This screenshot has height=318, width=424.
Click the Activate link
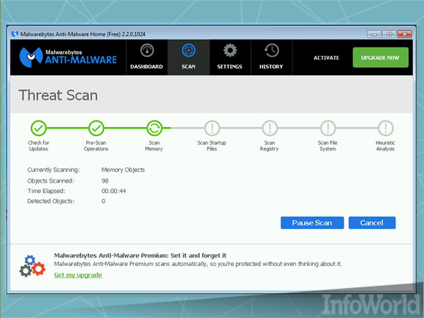coord(326,58)
